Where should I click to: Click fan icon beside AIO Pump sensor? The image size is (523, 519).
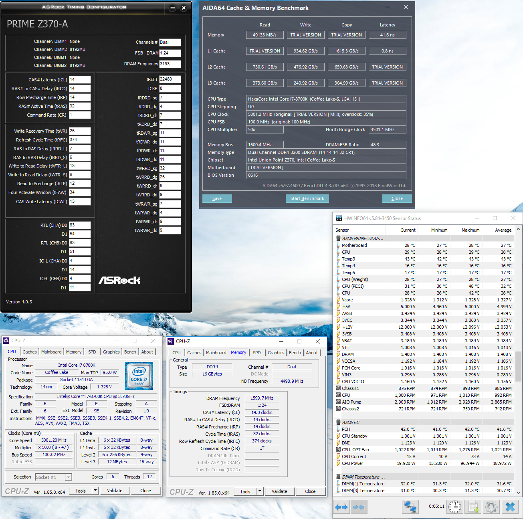click(x=338, y=402)
